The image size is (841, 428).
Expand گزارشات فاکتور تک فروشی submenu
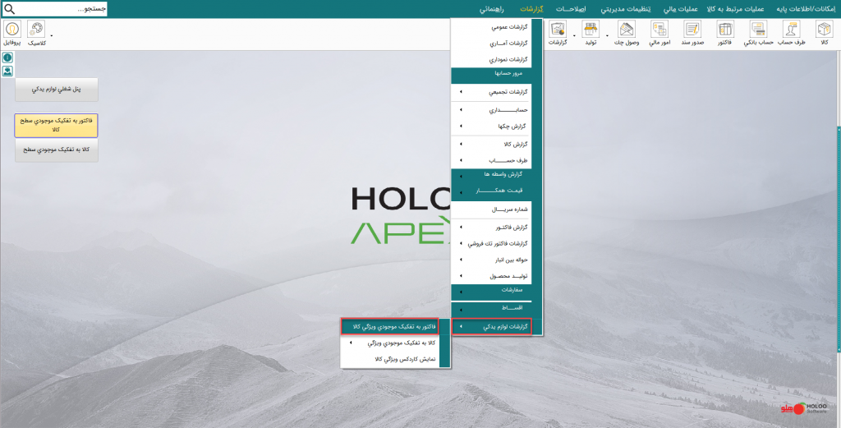coord(491,243)
